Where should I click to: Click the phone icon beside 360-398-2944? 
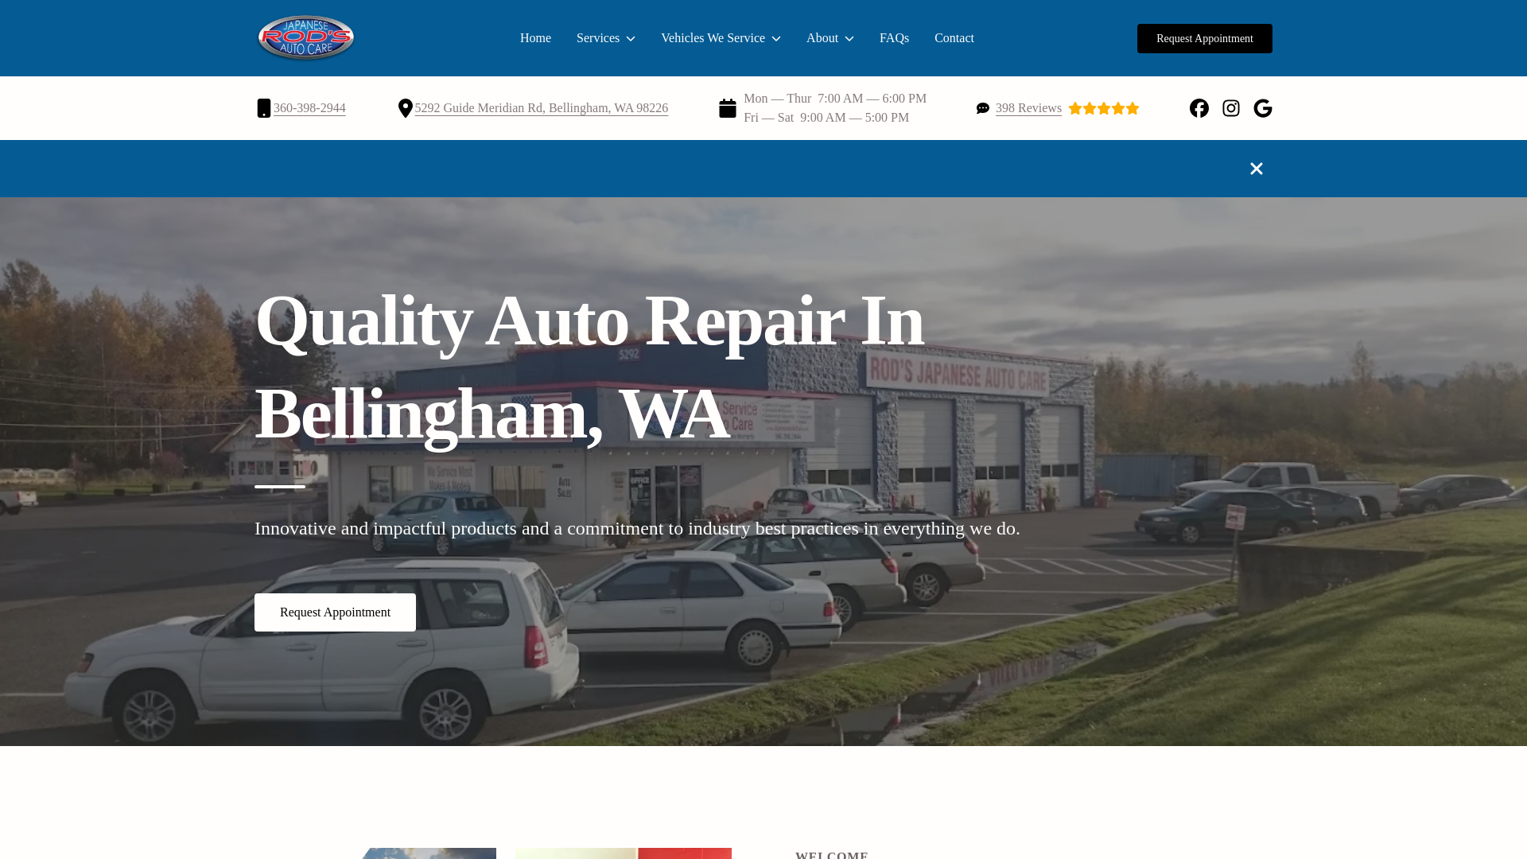pyautogui.click(x=264, y=108)
